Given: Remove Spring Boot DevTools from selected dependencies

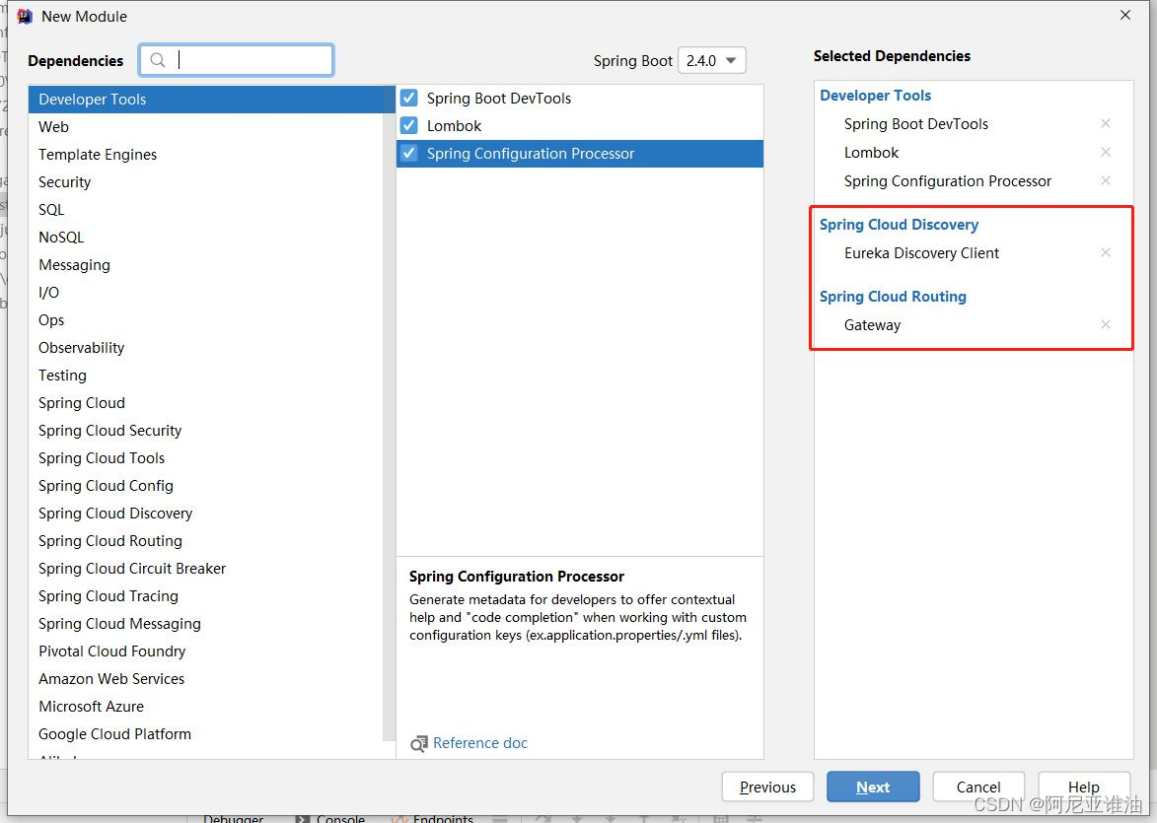Looking at the screenshot, I should [1106, 123].
